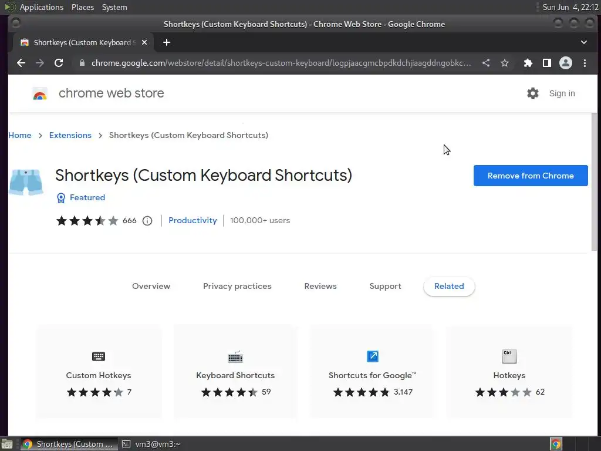Open Custom Hotkeys keyboard icon

99,356
